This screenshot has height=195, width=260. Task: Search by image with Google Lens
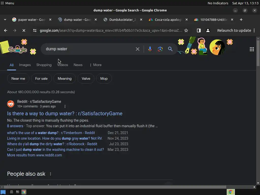[x=160, y=49]
